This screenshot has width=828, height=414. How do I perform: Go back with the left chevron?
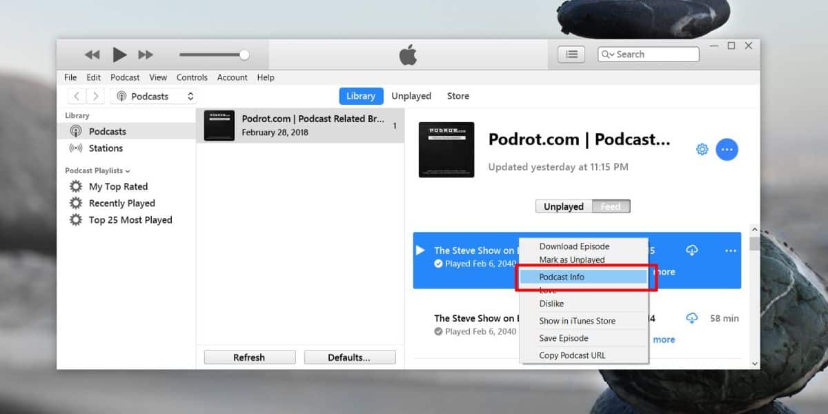[77, 97]
